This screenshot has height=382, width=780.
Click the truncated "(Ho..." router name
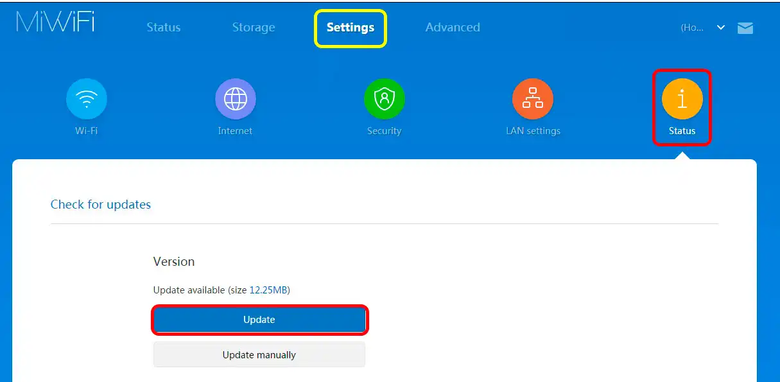pos(692,28)
